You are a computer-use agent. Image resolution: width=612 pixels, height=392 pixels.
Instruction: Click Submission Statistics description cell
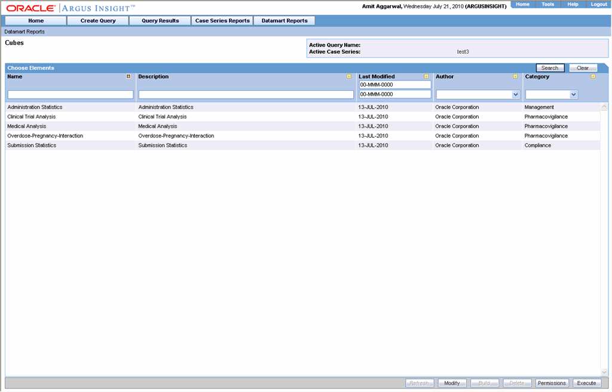click(163, 145)
